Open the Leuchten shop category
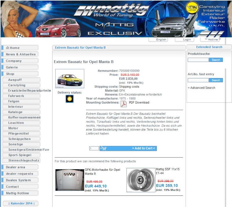The height and width of the screenshot is (207, 232). (21, 123)
